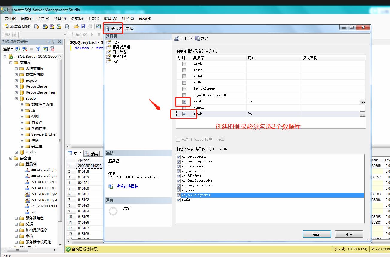The height and width of the screenshot is (257, 390).
Task: Check the map box for msdb database
Action: point(184,83)
